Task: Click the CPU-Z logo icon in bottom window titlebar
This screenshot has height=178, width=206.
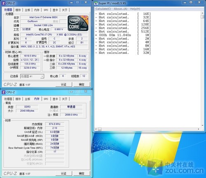Action: coord(4,92)
